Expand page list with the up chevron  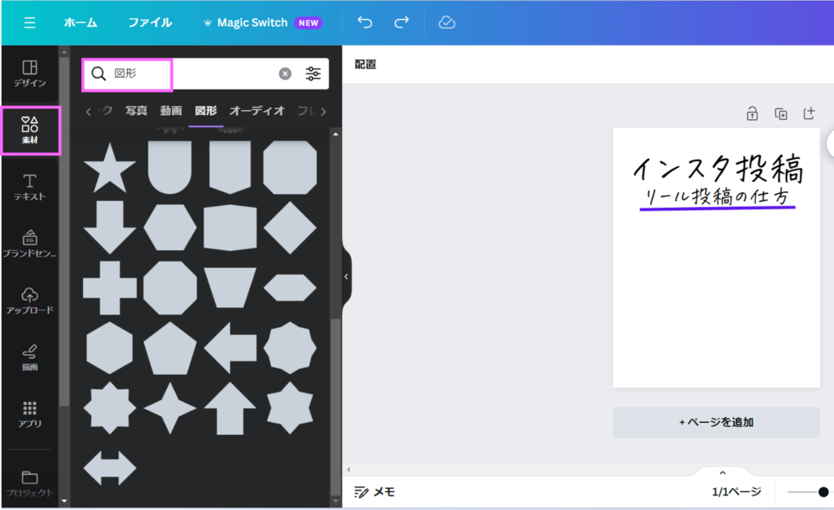pyautogui.click(x=722, y=473)
